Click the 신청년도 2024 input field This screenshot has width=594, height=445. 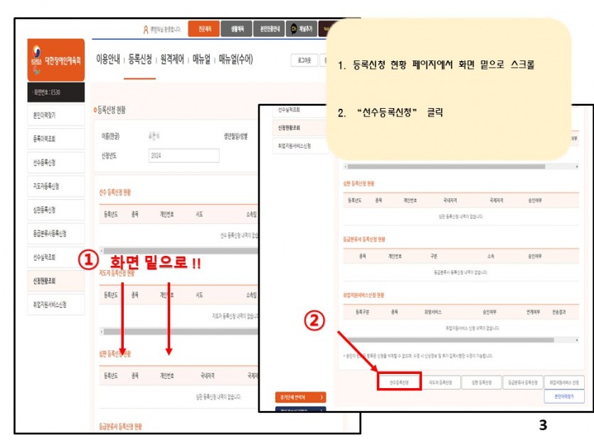[x=184, y=156]
